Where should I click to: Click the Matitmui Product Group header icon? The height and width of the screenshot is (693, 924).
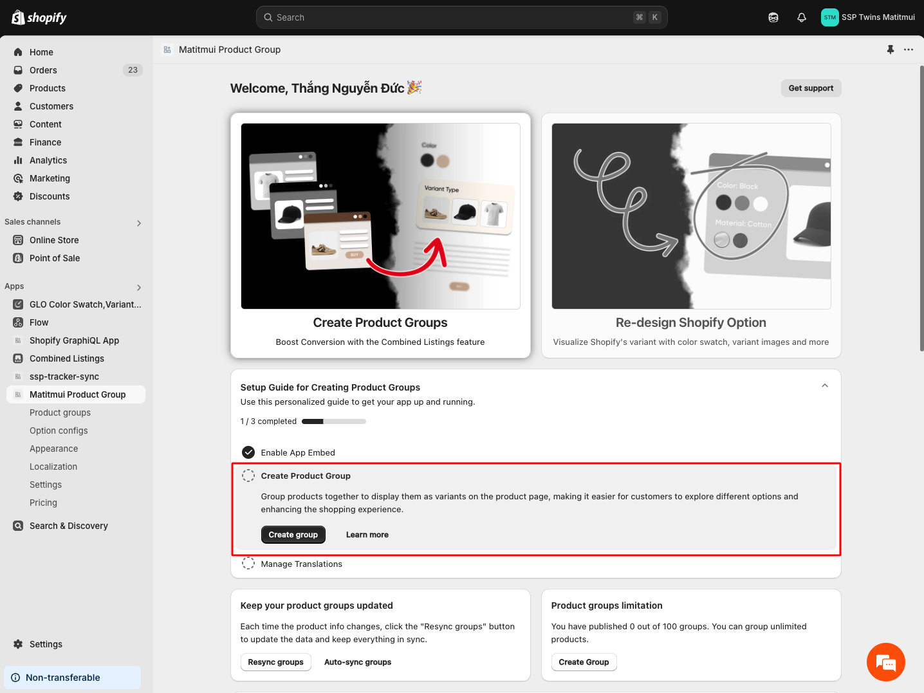coord(167,50)
